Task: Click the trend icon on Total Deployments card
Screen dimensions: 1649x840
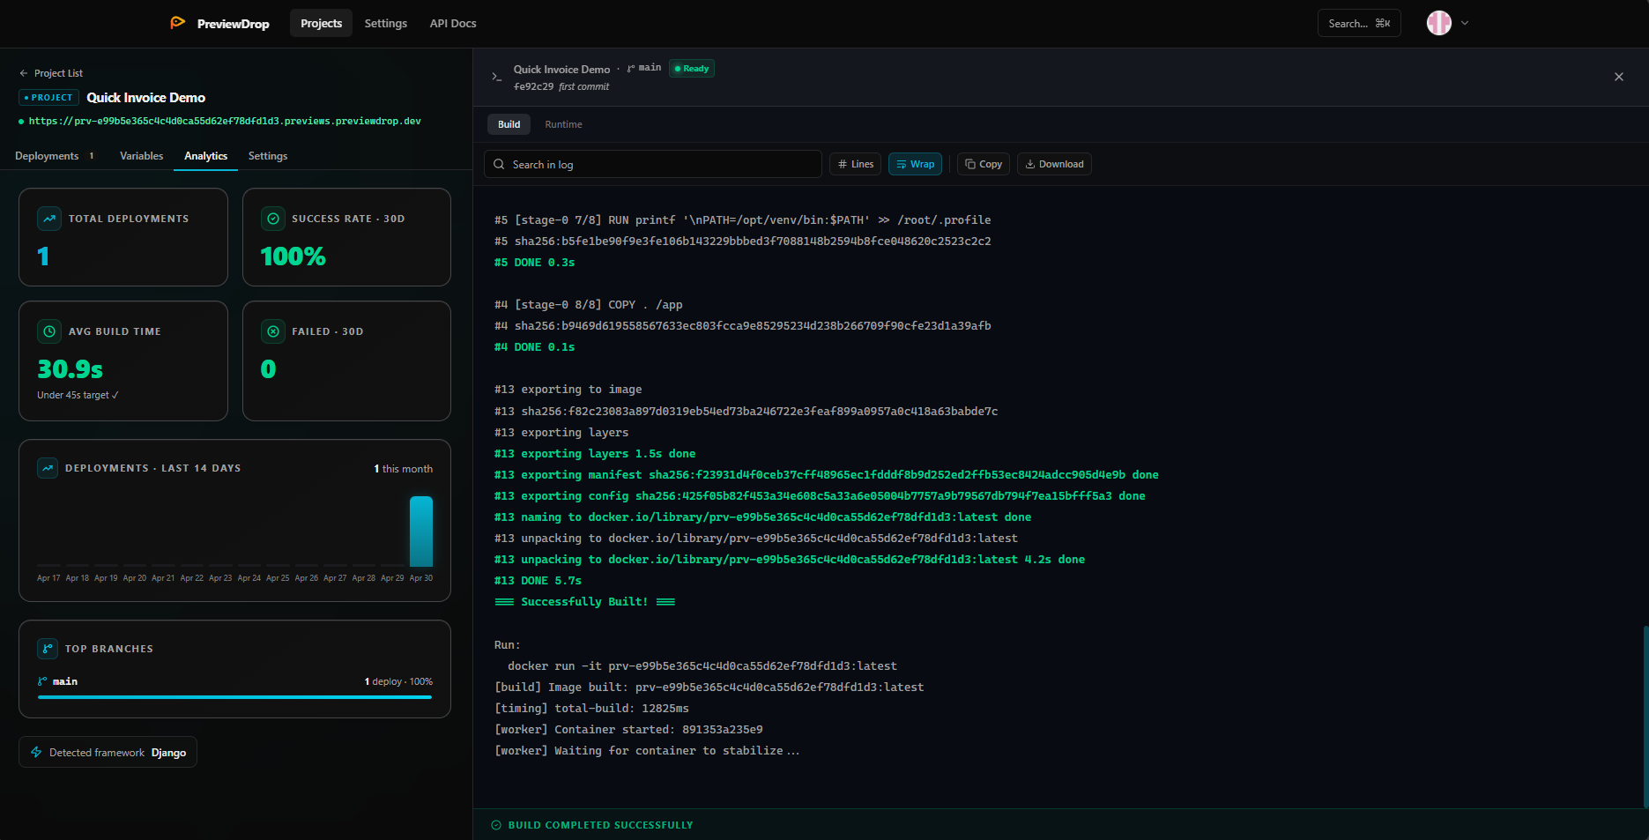Action: coord(48,218)
